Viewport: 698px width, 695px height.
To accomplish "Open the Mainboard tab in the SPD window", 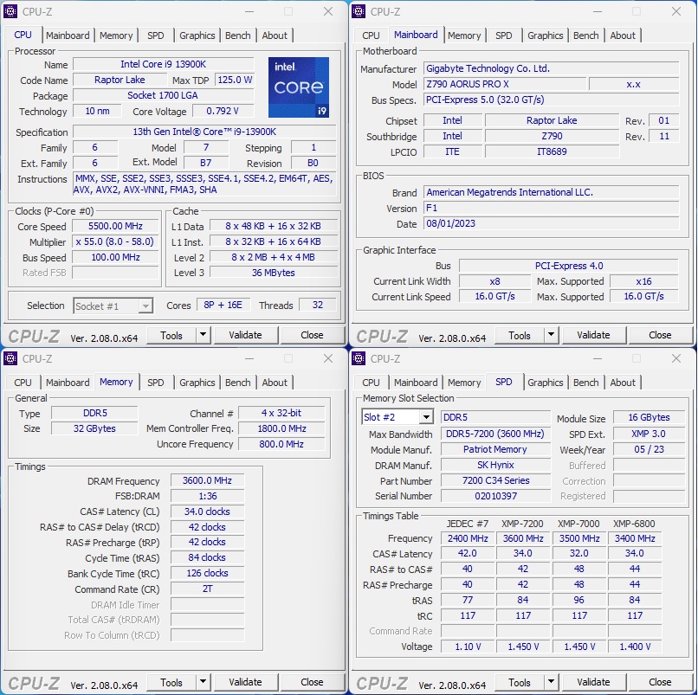I will tap(416, 383).
